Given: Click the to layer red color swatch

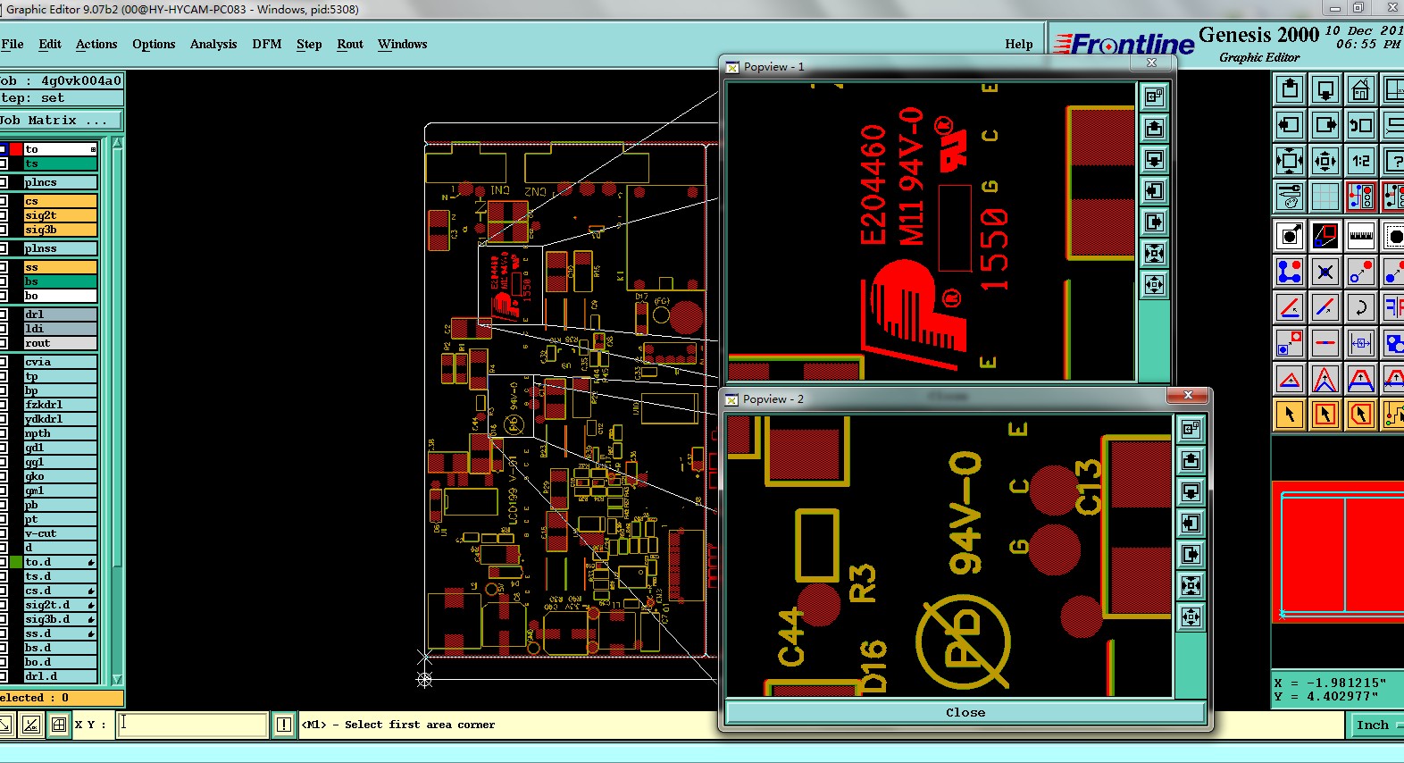Looking at the screenshot, I should click(x=16, y=149).
